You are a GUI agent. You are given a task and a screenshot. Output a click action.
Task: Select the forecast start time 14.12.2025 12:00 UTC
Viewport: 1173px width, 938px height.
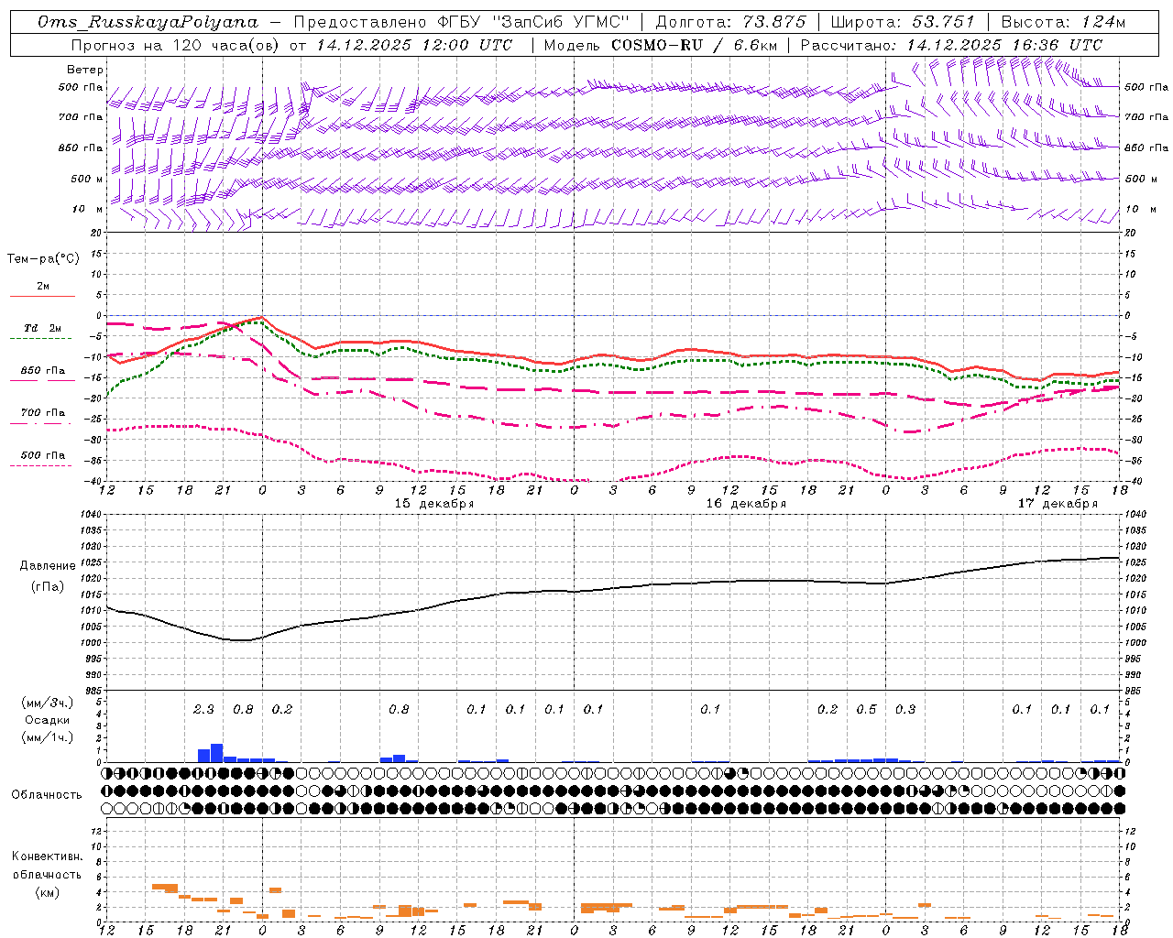(414, 45)
